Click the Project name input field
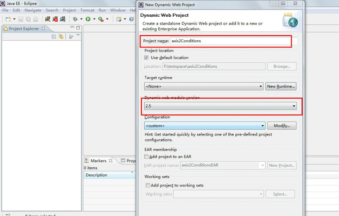339x216 pixels. [234, 41]
